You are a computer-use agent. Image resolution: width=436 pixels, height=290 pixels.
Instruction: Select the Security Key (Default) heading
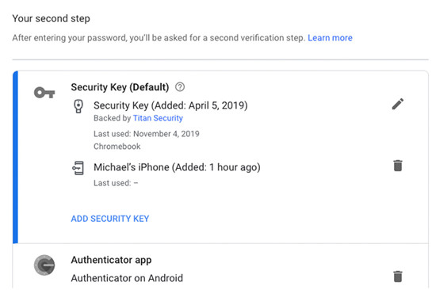click(x=120, y=87)
